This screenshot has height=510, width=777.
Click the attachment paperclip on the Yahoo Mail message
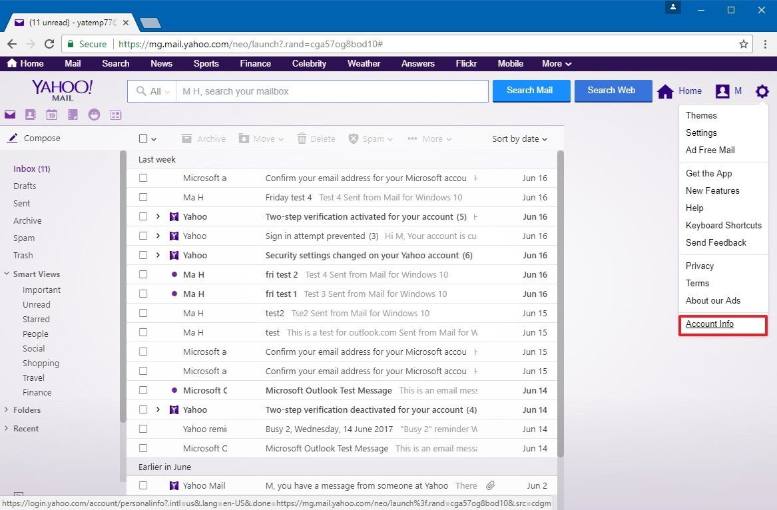491,486
